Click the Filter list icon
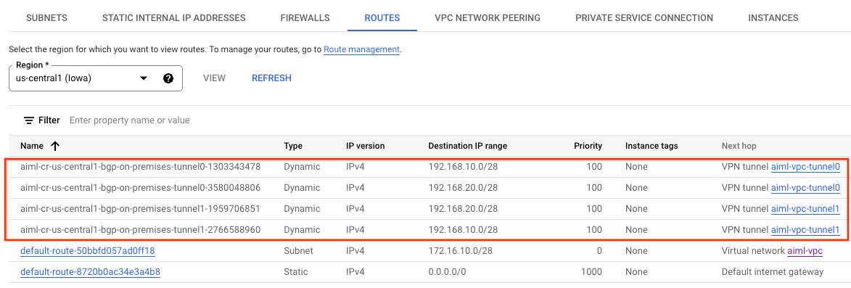Viewport: 851px width, 288px height. 29,120
